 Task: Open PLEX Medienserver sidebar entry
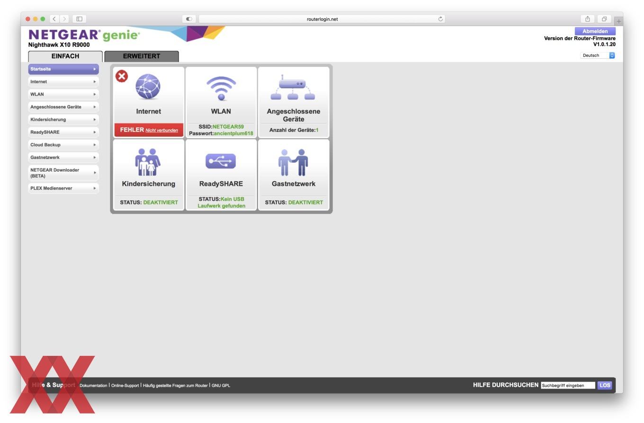coord(63,188)
